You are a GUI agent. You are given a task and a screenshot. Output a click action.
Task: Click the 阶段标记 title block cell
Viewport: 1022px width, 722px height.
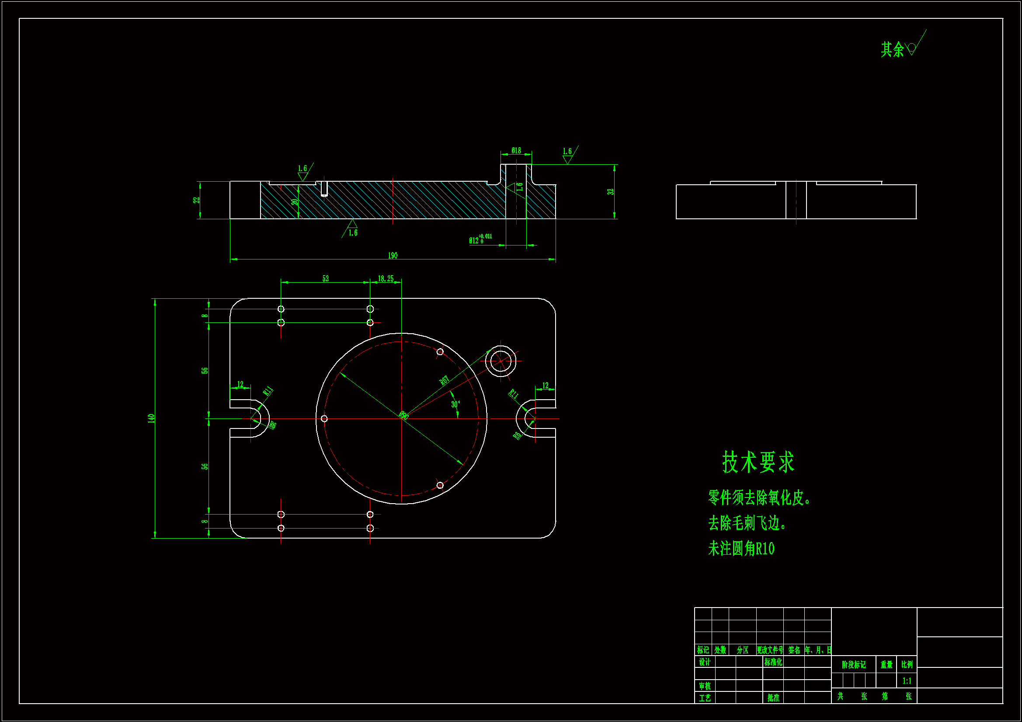[853, 665]
